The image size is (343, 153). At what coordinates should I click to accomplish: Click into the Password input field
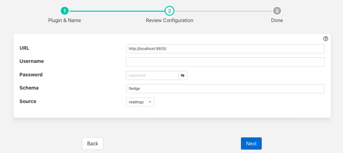[152, 75]
